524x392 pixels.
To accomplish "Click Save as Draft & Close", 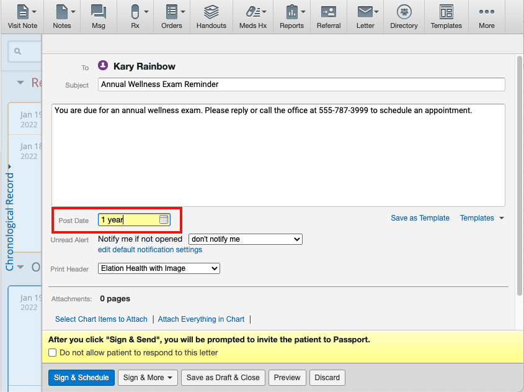I will click(x=223, y=378).
